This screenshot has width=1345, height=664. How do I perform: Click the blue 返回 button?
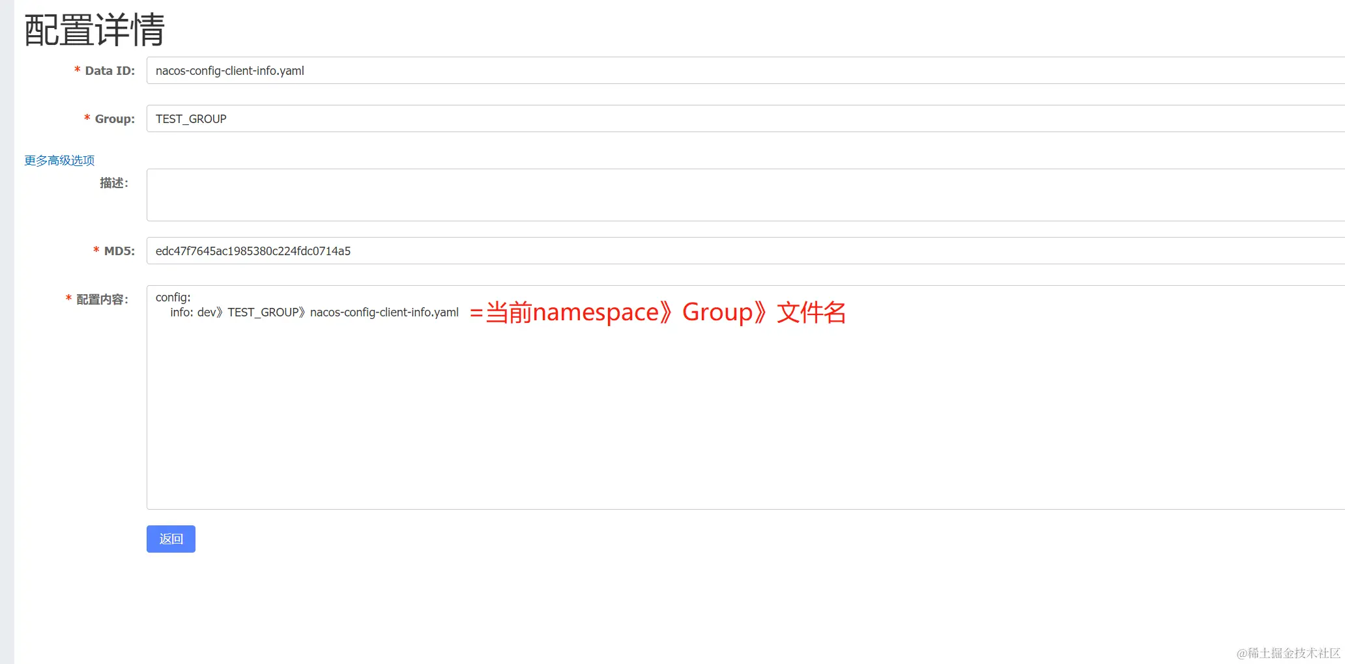tap(171, 539)
